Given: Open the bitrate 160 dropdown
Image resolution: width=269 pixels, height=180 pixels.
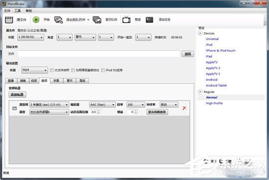Looking at the screenshot, I should [x=135, y=105].
